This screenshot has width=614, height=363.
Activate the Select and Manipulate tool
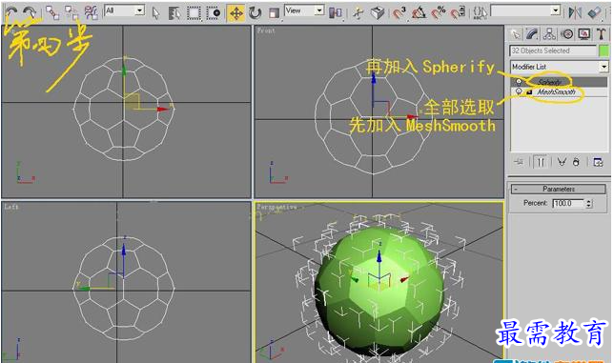coord(358,13)
